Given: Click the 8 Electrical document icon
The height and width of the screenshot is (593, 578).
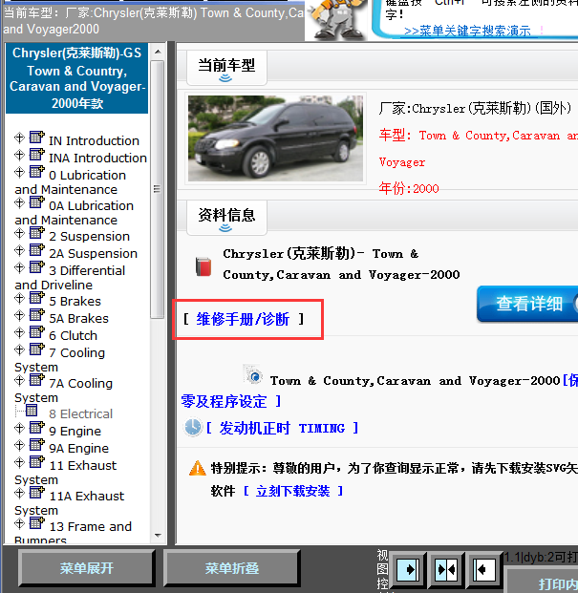Looking at the screenshot, I should [x=32, y=411].
